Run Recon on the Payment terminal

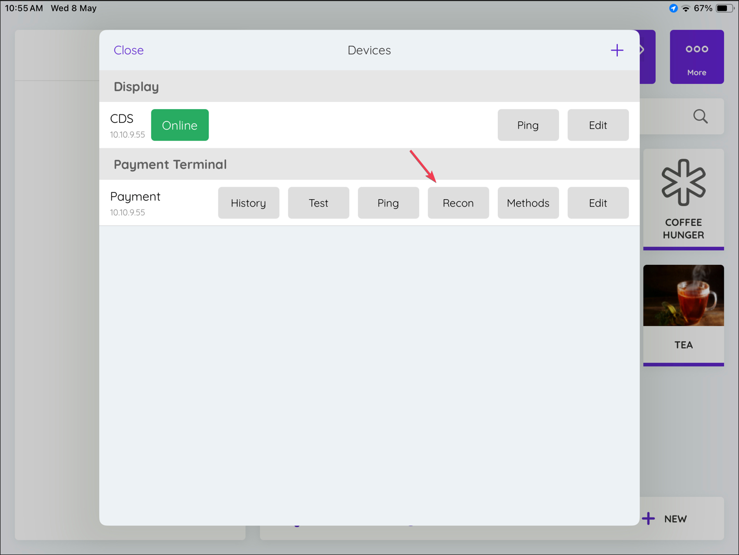[x=458, y=203]
